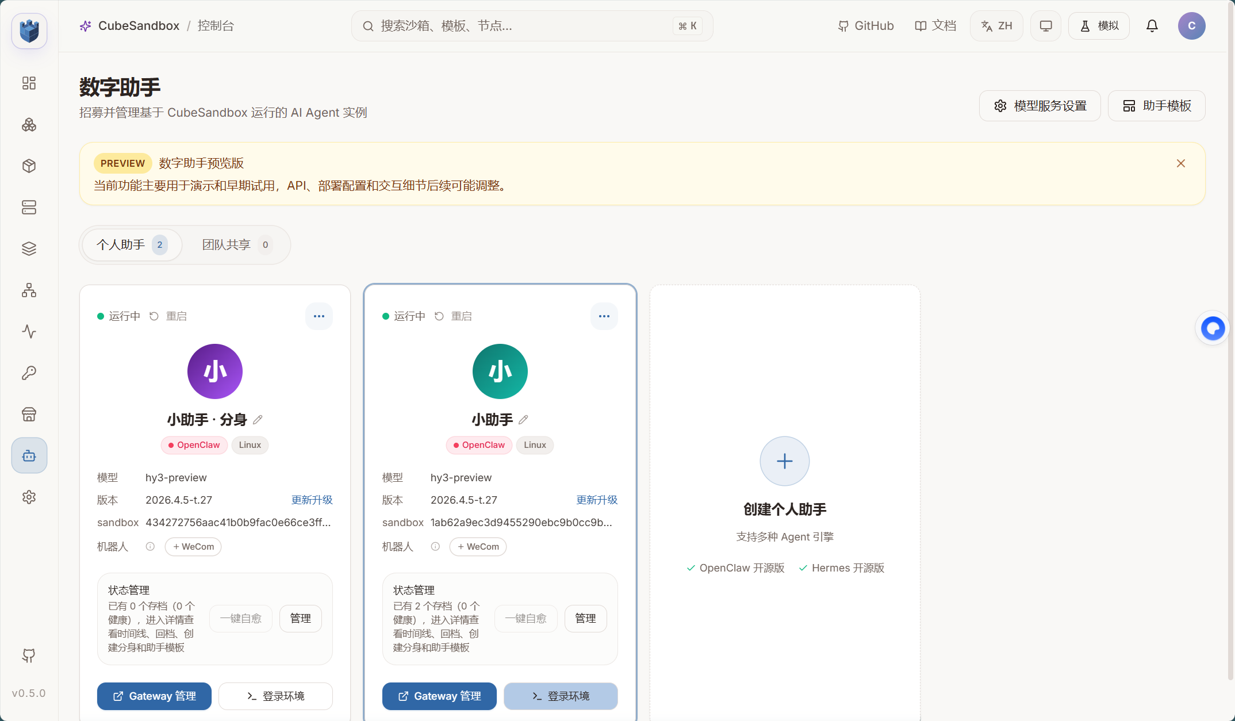The image size is (1235, 721).
Task: Click OpenClaw tag on 小助手 · 分身 card
Action: [x=194, y=445]
